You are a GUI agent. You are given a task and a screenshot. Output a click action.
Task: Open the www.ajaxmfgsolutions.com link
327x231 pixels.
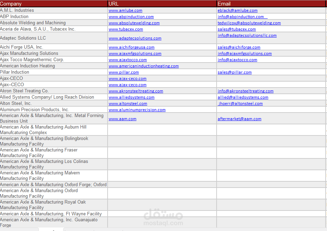tap(135, 53)
